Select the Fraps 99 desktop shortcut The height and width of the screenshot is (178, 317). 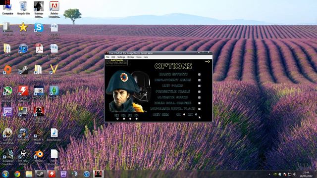click(x=23, y=113)
